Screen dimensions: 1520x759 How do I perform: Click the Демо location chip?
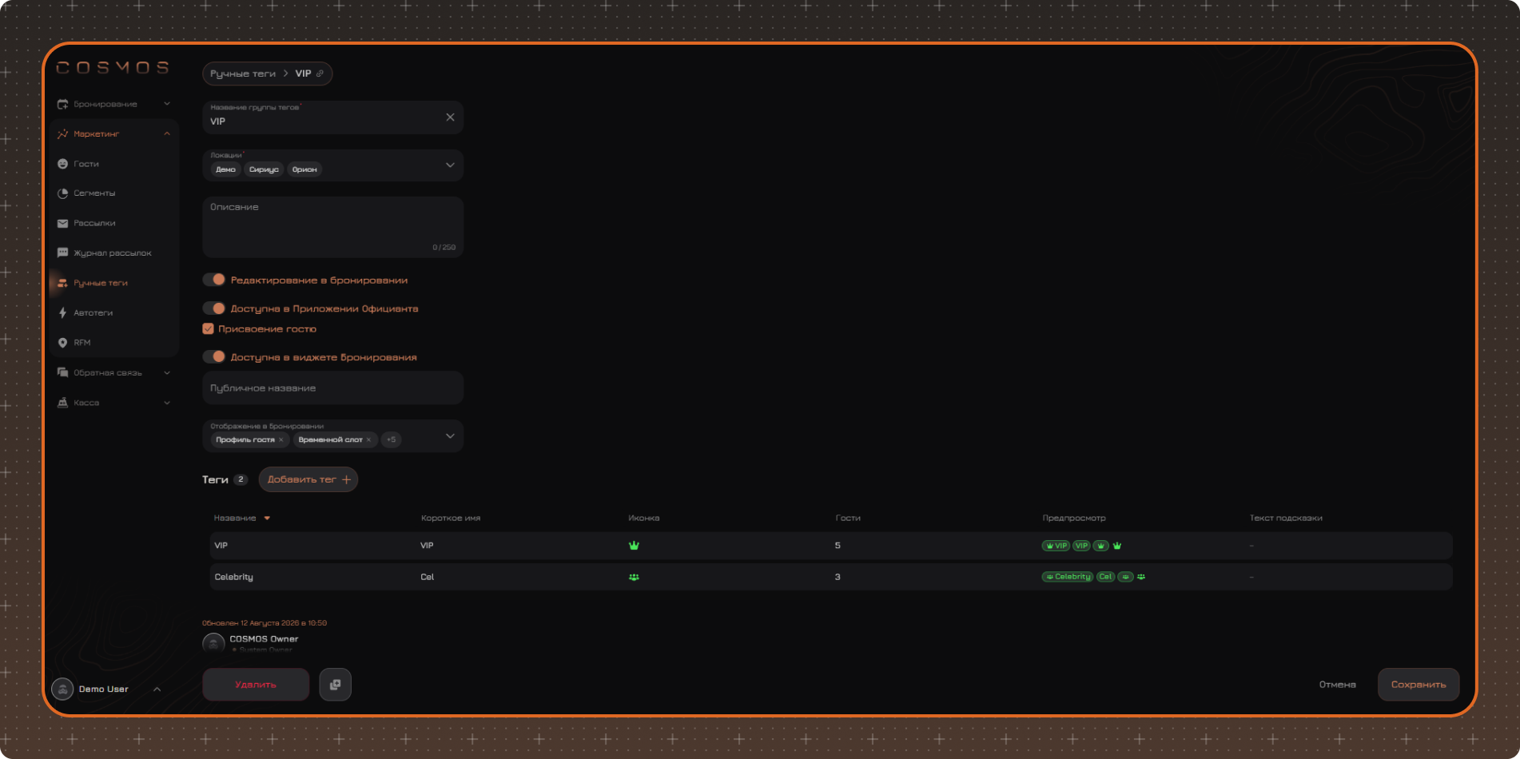point(225,169)
